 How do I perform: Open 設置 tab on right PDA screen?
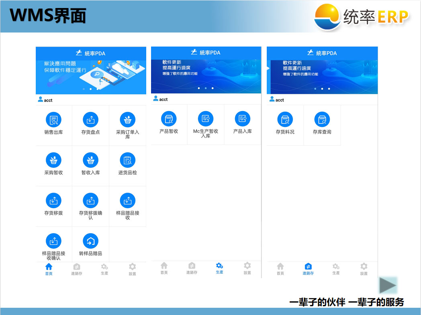click(364, 269)
